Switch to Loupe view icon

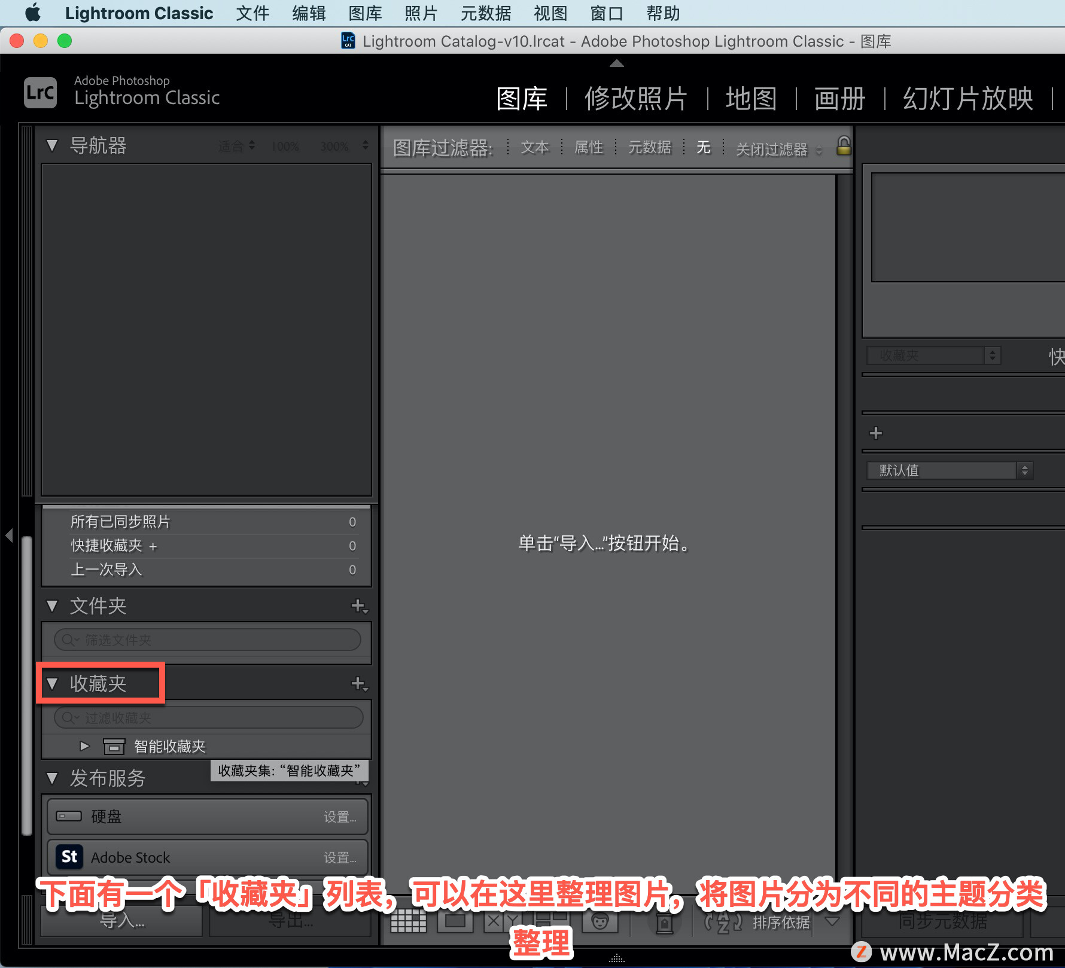pyautogui.click(x=455, y=921)
